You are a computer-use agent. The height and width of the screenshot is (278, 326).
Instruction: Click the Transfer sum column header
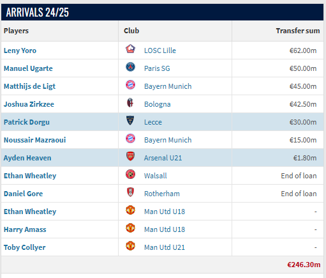298,31
